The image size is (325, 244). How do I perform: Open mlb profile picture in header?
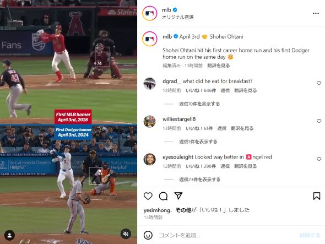(x=150, y=13)
